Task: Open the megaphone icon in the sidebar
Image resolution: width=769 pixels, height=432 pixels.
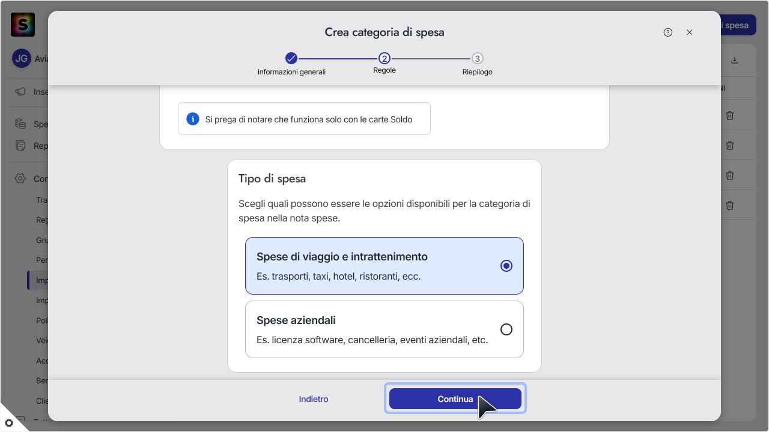Action: click(x=20, y=92)
